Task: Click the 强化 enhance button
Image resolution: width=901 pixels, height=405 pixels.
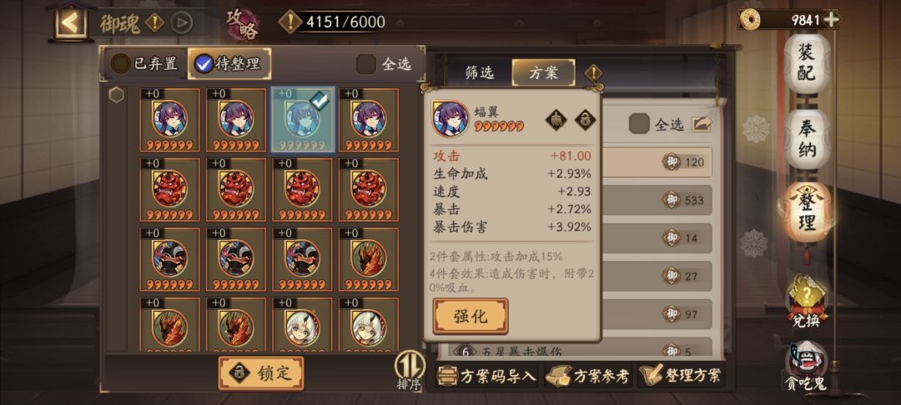Action: [x=471, y=316]
